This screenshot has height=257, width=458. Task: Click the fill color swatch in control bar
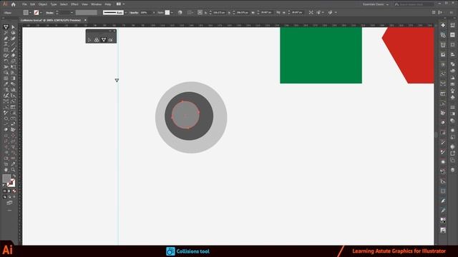[x=26, y=13]
